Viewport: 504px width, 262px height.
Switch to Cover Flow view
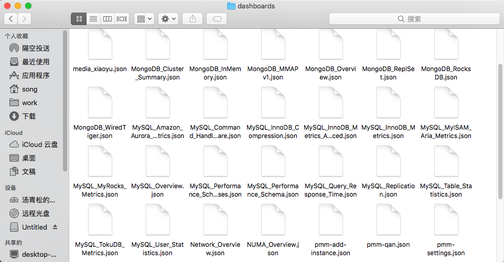coord(122,19)
